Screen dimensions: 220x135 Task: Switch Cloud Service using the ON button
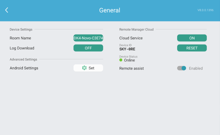click(192, 38)
